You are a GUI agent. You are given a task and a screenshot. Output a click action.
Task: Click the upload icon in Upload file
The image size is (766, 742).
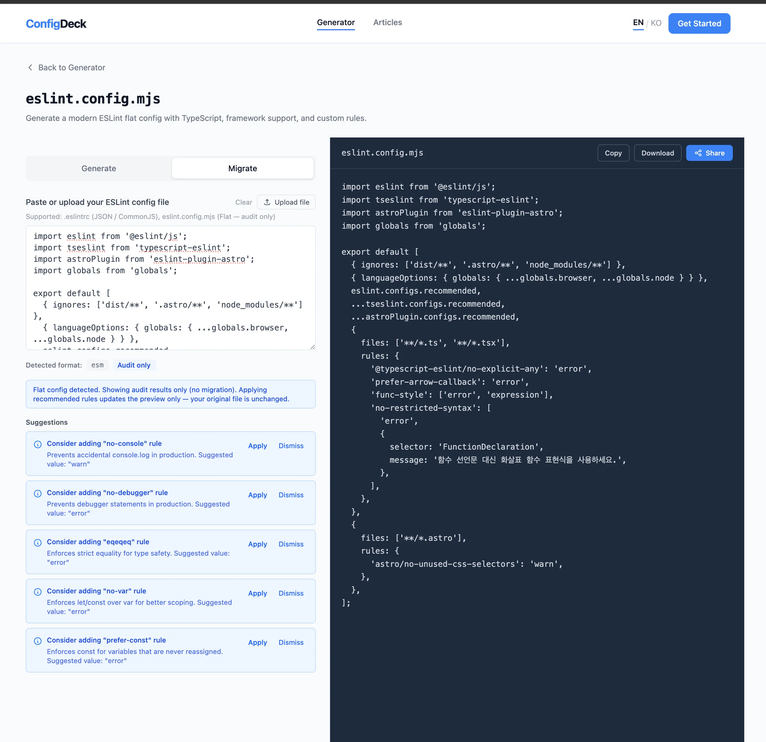[267, 202]
